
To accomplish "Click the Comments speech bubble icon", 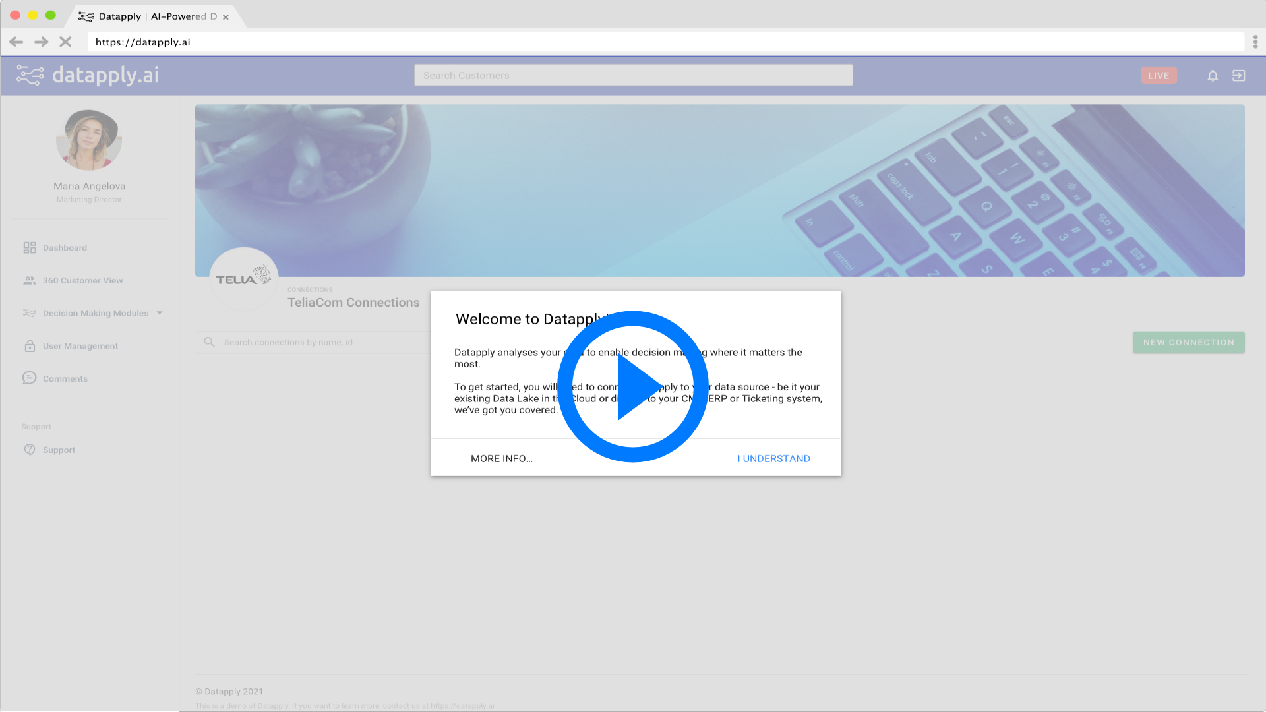I will click(30, 378).
